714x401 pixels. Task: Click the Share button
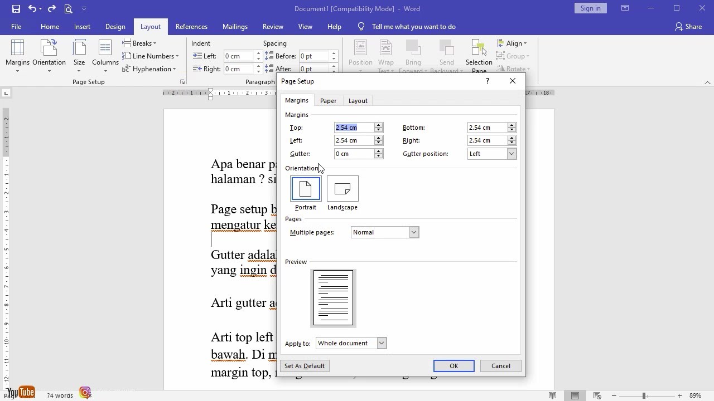[688, 27]
